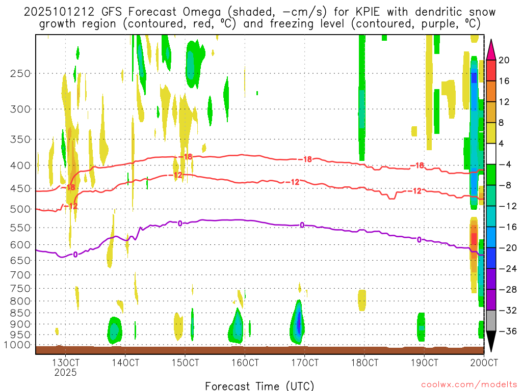Click the 130CT time axis label
This screenshot has width=522, height=391.
coord(66,362)
